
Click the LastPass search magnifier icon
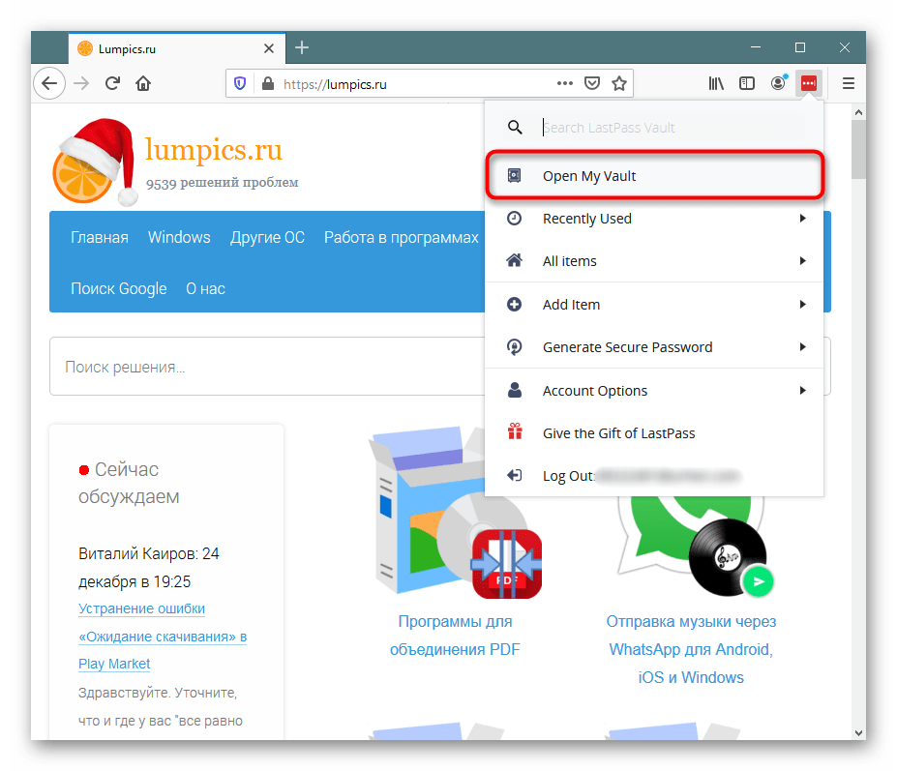[515, 127]
